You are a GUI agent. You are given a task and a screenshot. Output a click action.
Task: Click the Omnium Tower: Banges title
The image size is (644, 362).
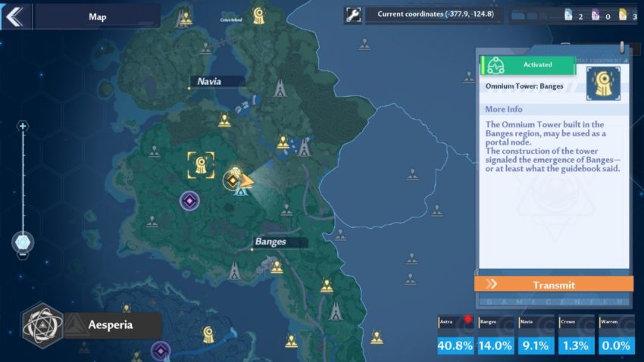[x=524, y=86]
